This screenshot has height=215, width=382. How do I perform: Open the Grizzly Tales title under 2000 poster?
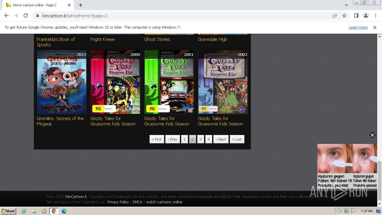coord(113,121)
